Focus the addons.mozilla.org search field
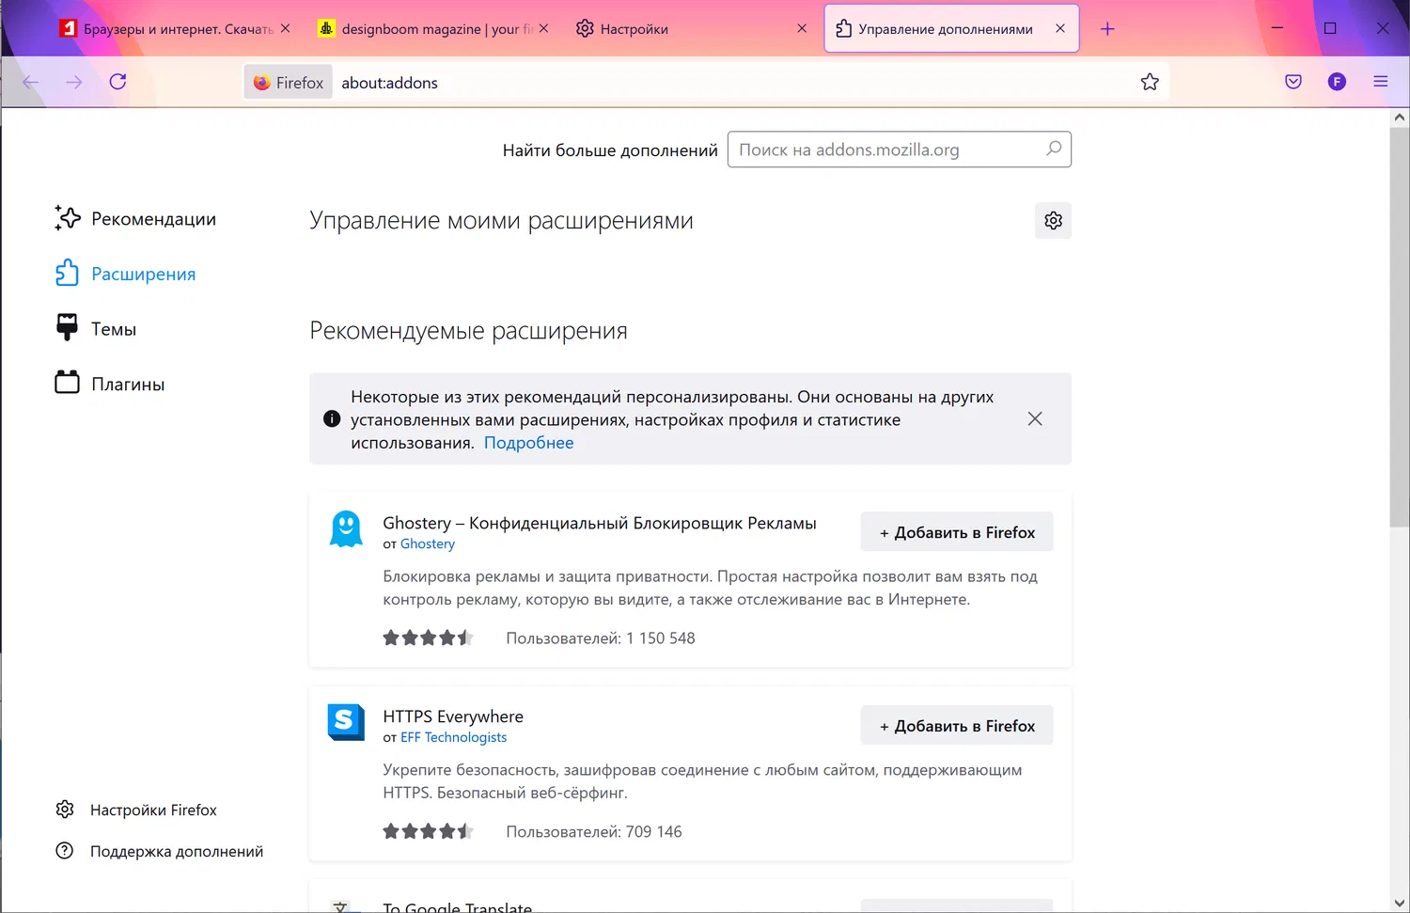 pyautogui.click(x=900, y=150)
